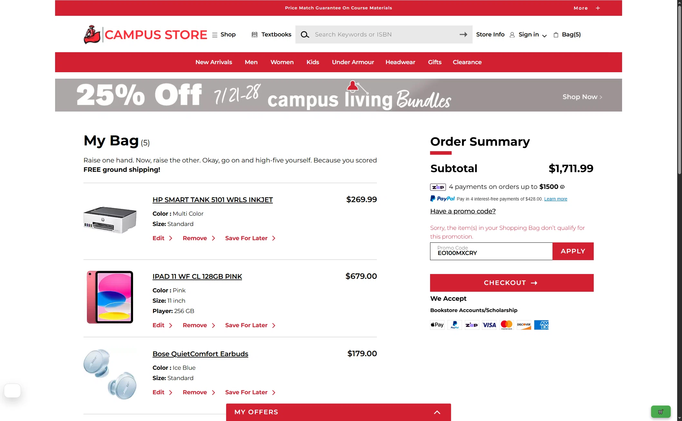The width and height of the screenshot is (682, 421).
Task: Submit search with the arrow icon
Action: [x=463, y=34]
